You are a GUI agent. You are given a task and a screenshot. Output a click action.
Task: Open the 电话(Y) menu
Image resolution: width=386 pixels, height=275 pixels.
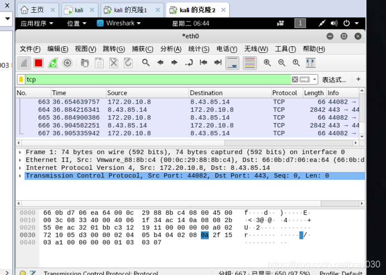click(227, 49)
